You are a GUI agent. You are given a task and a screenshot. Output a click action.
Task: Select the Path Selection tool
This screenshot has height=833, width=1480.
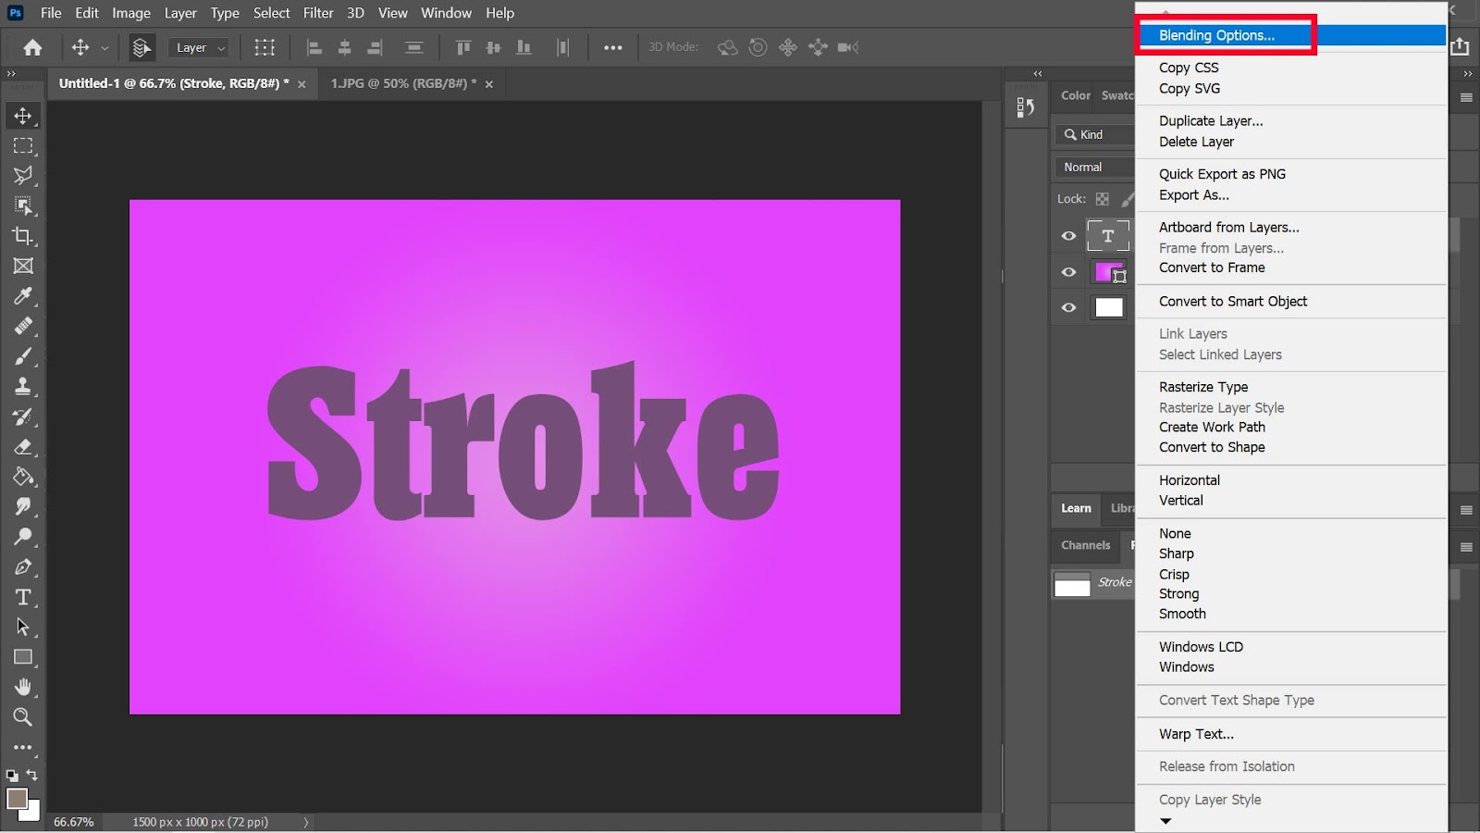[x=23, y=627]
